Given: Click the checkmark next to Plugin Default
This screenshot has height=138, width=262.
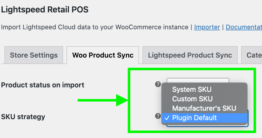Looking at the screenshot, I should click(x=167, y=118).
